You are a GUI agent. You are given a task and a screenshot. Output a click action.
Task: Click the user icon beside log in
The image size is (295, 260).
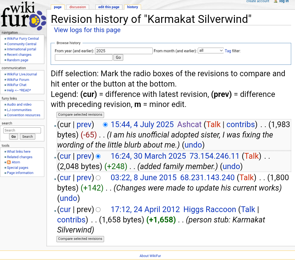click(x=276, y=1)
